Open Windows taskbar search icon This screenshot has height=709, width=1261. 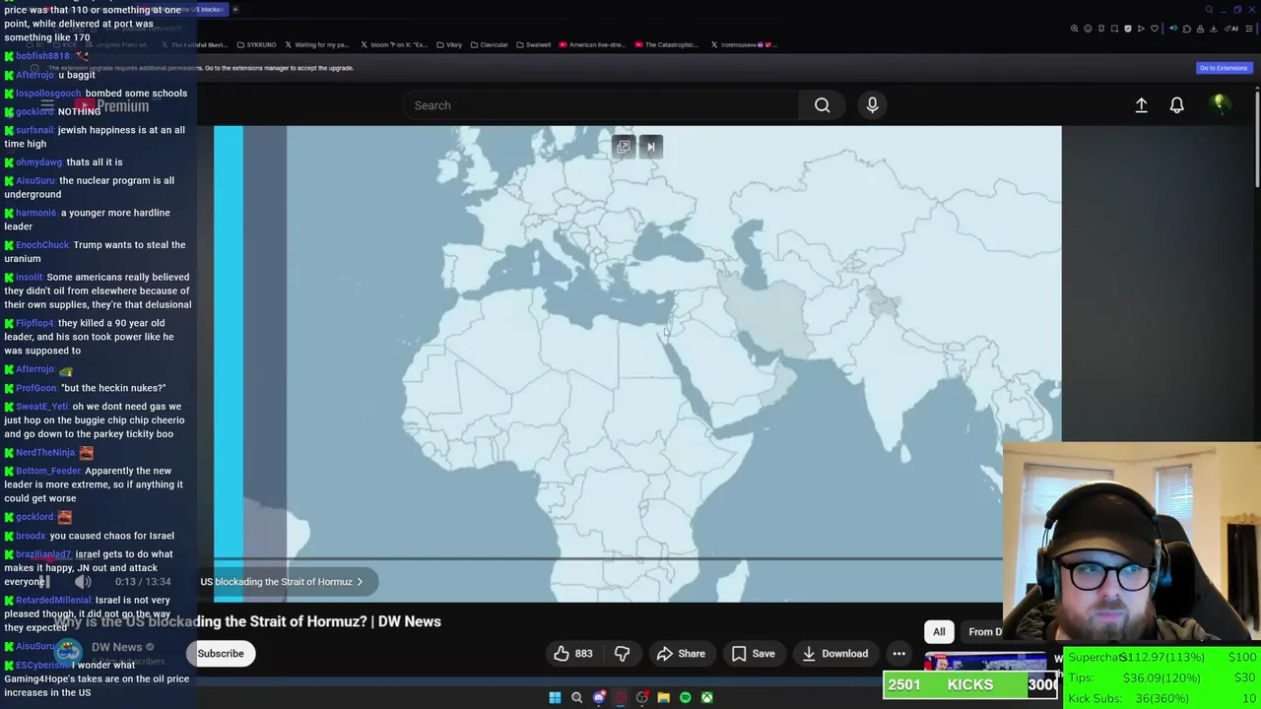point(576,697)
